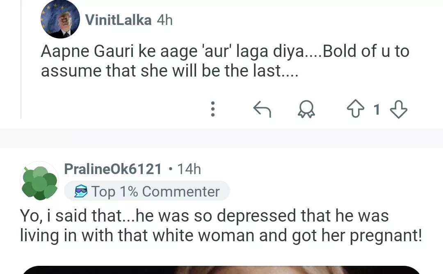Open PralineOk6121's green clover avatar
443x274 pixels.
click(39, 181)
